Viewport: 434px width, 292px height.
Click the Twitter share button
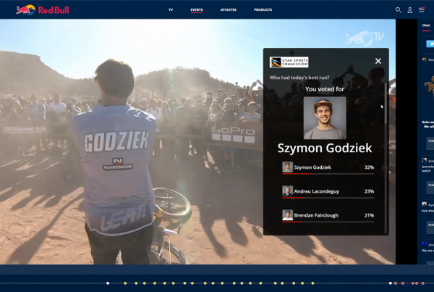click(430, 43)
